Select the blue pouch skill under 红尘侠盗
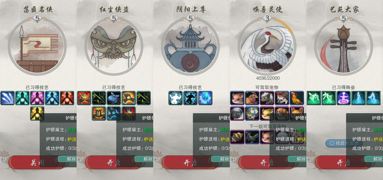 (x=114, y=98)
